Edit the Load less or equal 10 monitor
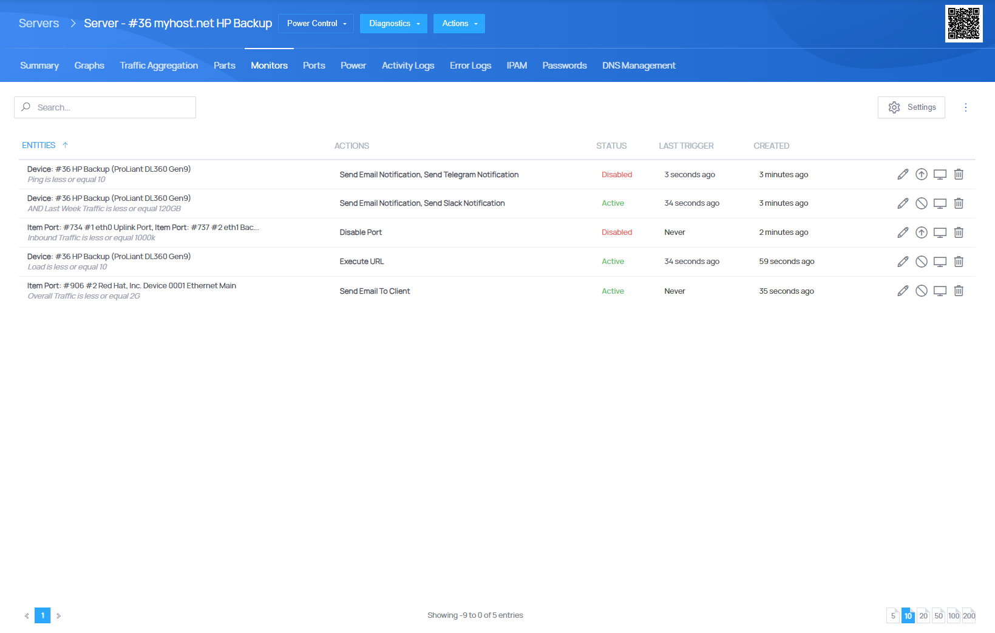Viewport: 995px width, 633px height. [x=903, y=262]
